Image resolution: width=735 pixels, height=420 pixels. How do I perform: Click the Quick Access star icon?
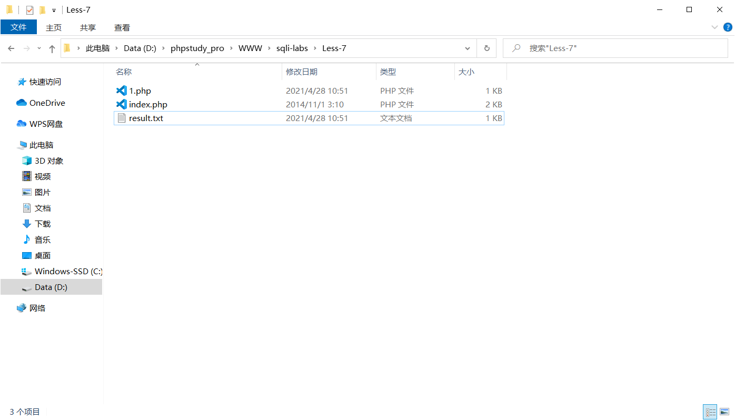[22, 82]
